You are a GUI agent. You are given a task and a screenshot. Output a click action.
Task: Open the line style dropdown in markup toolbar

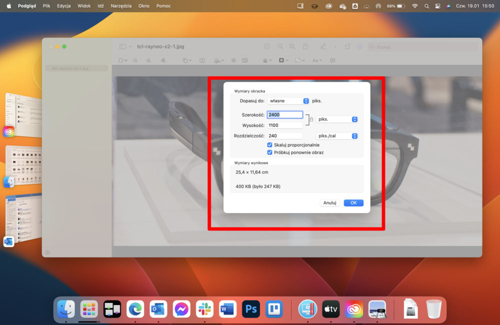coord(267,60)
